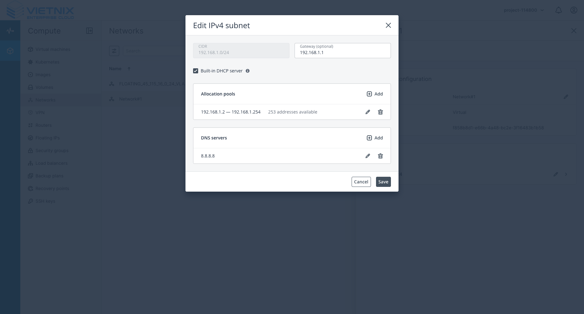Viewport: 584px width, 314px height.
Task: Delete the DNS server 8.8.8.8
Action: point(380,156)
